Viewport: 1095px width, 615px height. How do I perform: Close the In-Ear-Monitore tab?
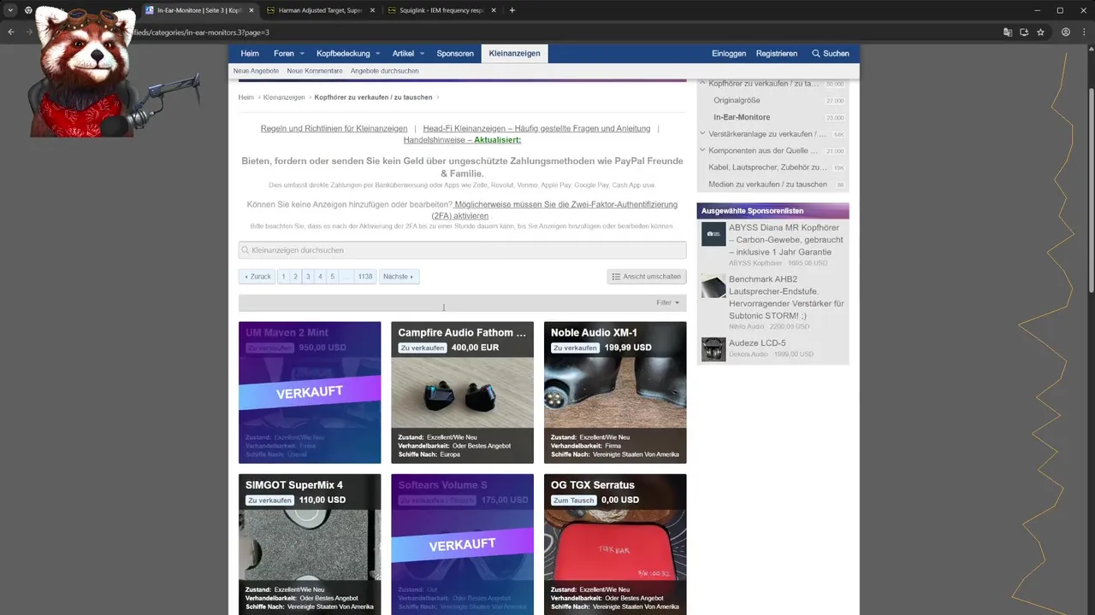pyautogui.click(x=252, y=10)
